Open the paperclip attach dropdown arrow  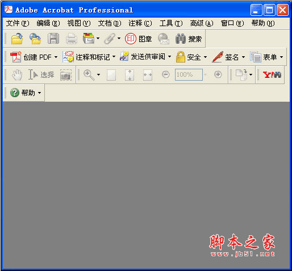tap(119, 39)
